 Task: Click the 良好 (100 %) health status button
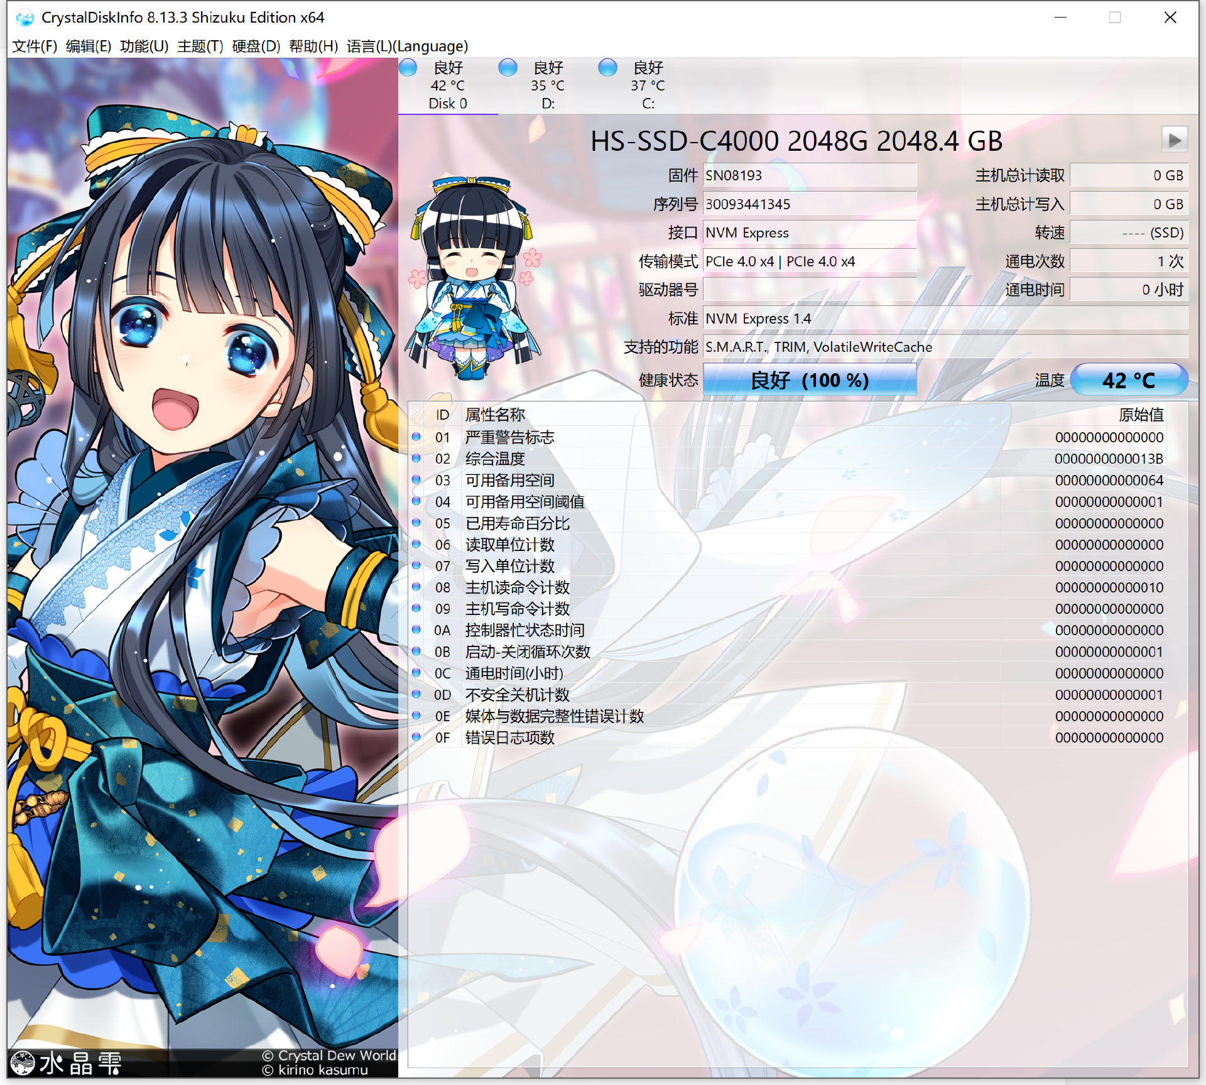point(809,380)
